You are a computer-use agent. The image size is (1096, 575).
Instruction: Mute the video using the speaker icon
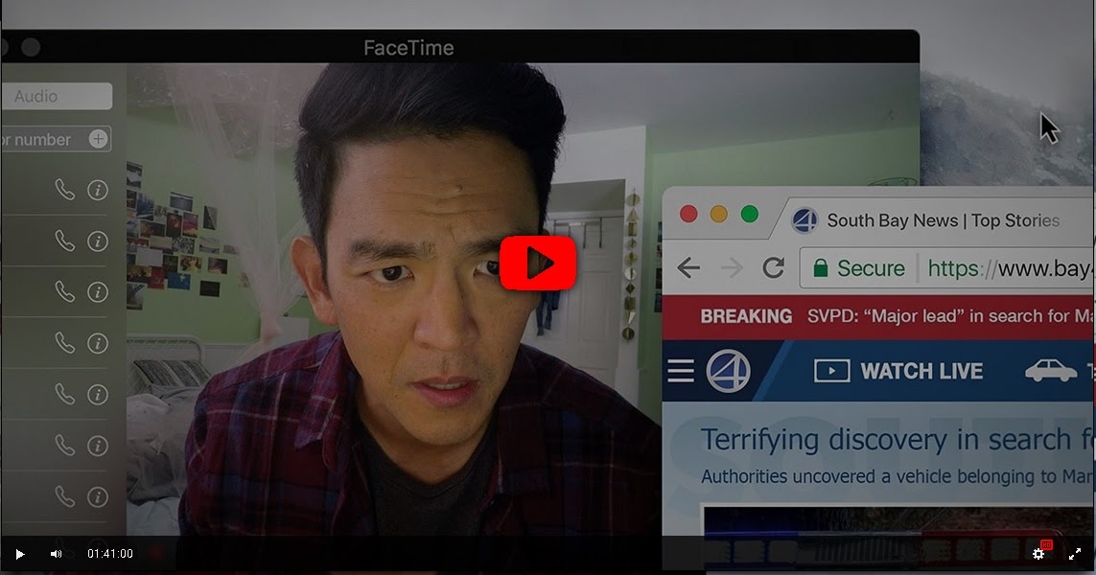(x=56, y=554)
